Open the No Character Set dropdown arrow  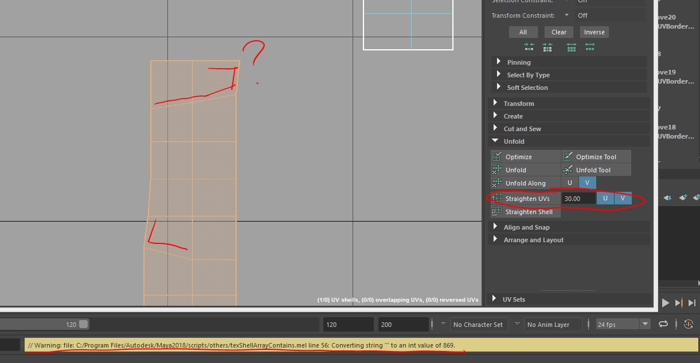(443, 324)
